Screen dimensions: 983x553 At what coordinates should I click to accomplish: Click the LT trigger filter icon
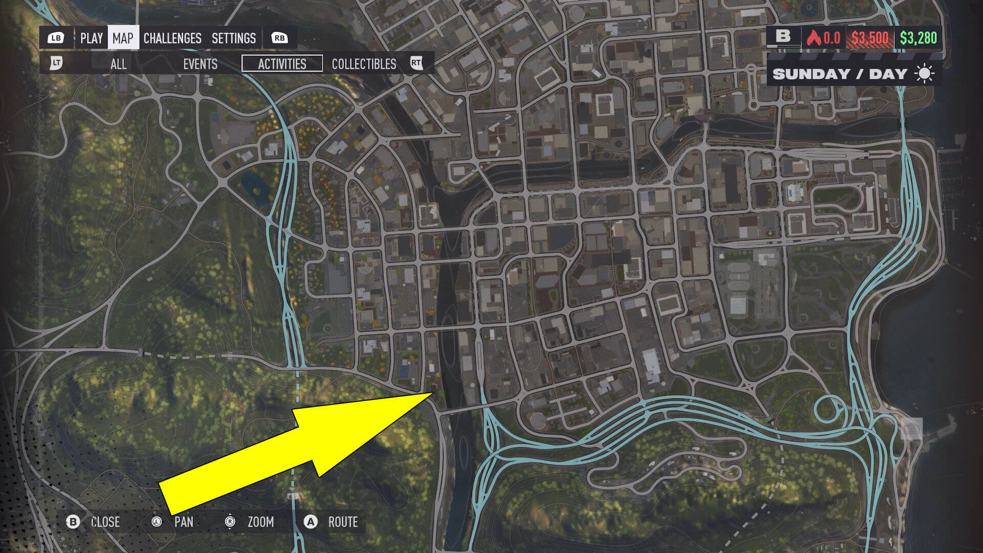(x=56, y=63)
